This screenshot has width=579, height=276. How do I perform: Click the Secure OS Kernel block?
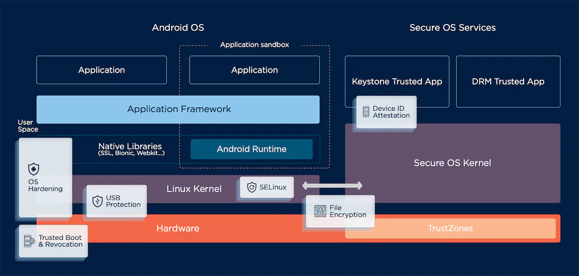[x=453, y=163]
